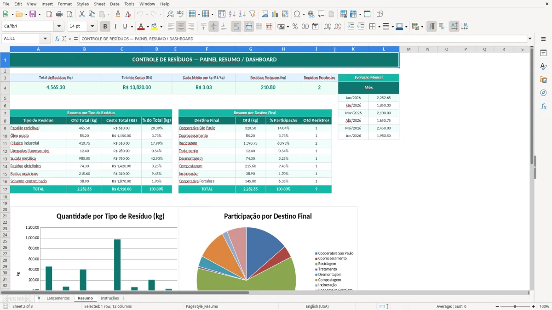Toggle Wrap Text
This screenshot has width=552, height=310.
pyautogui.click(x=236, y=27)
